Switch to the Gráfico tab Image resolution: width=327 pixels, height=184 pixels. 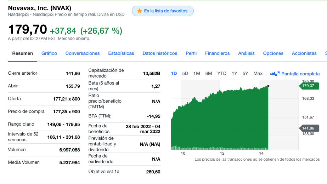coord(49,53)
